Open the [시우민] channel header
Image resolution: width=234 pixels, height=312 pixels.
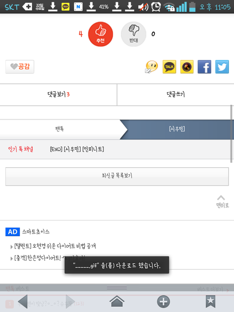[x=177, y=129]
